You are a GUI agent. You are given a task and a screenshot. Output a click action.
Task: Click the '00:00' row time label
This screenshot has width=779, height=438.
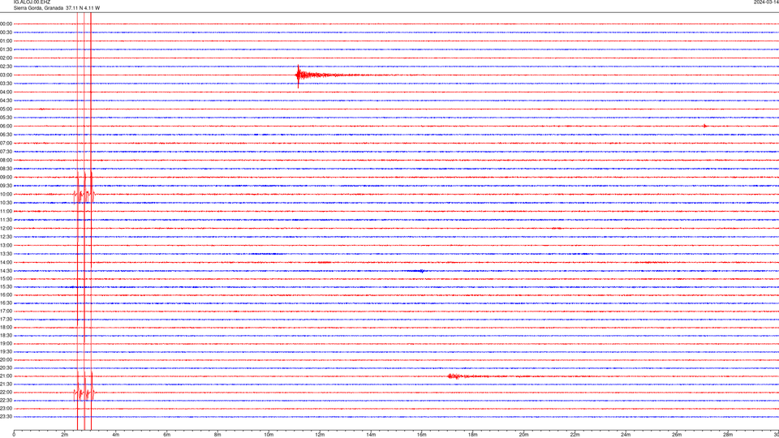pyautogui.click(x=6, y=24)
